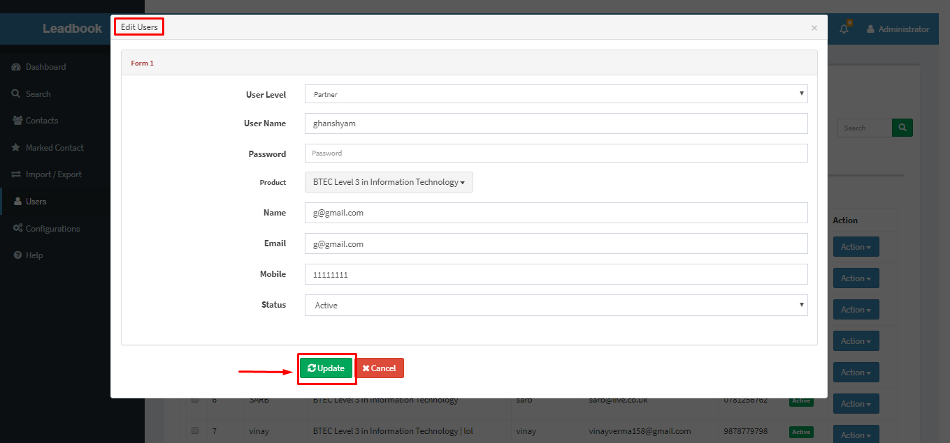Click the red Cancel button

click(380, 368)
